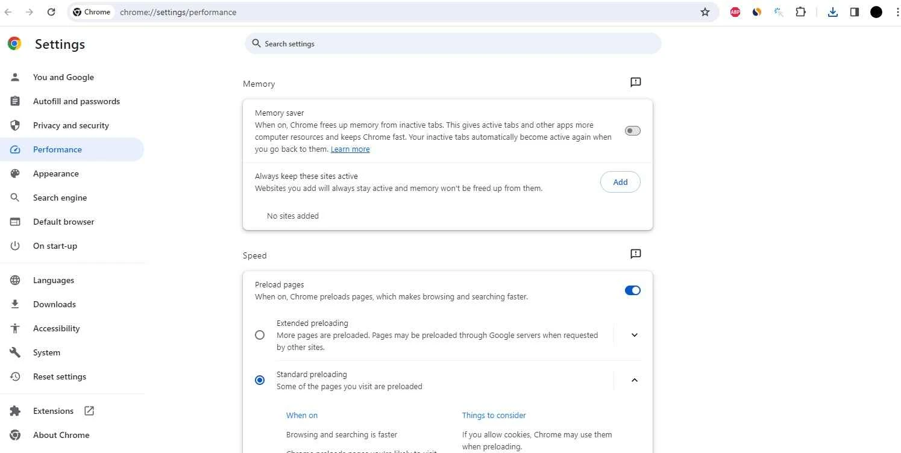This screenshot has width=901, height=453.
Task: Bookmark this page with the star icon
Action: coord(705,12)
